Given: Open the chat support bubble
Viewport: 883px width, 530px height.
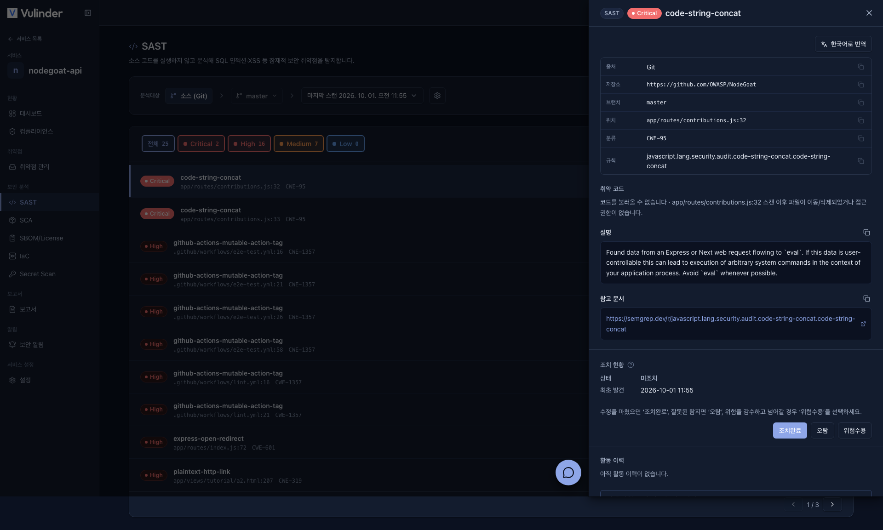Looking at the screenshot, I should (568, 473).
